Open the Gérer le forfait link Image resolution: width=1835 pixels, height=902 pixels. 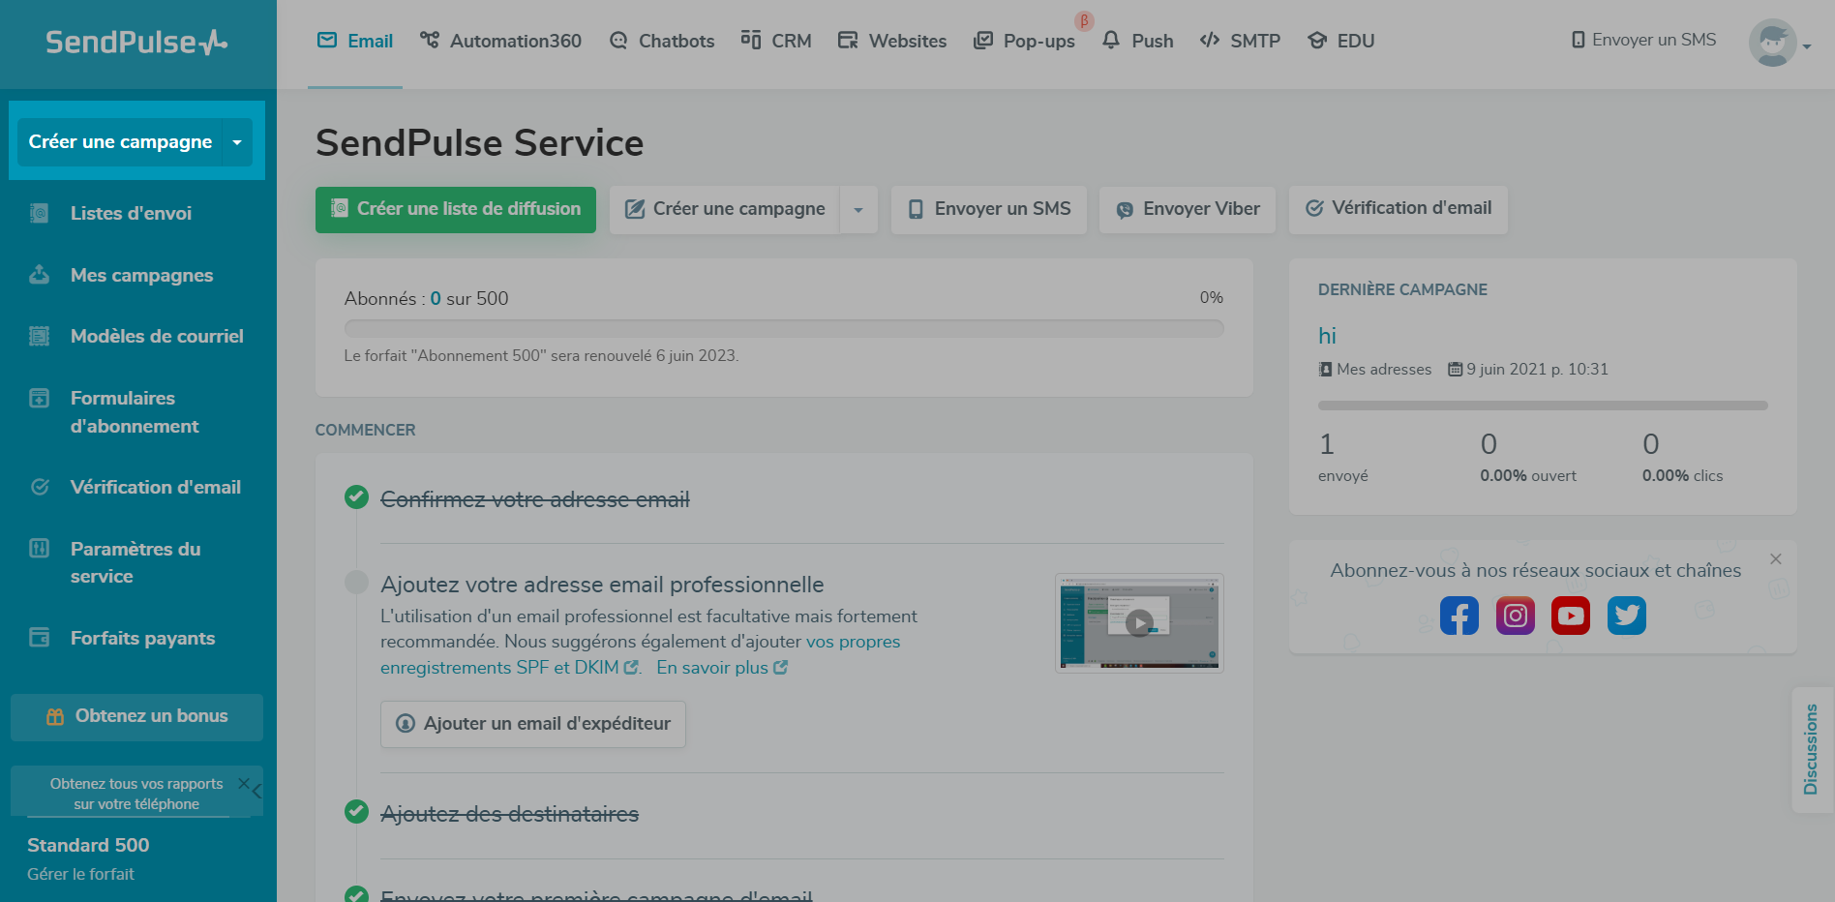click(x=80, y=874)
